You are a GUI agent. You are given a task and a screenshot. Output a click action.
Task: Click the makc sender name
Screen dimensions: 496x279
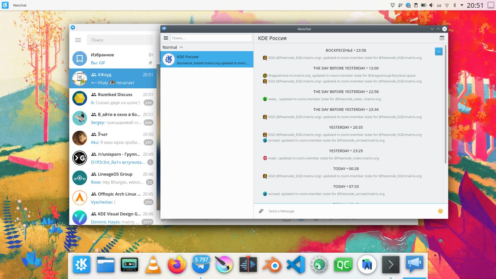(272, 158)
